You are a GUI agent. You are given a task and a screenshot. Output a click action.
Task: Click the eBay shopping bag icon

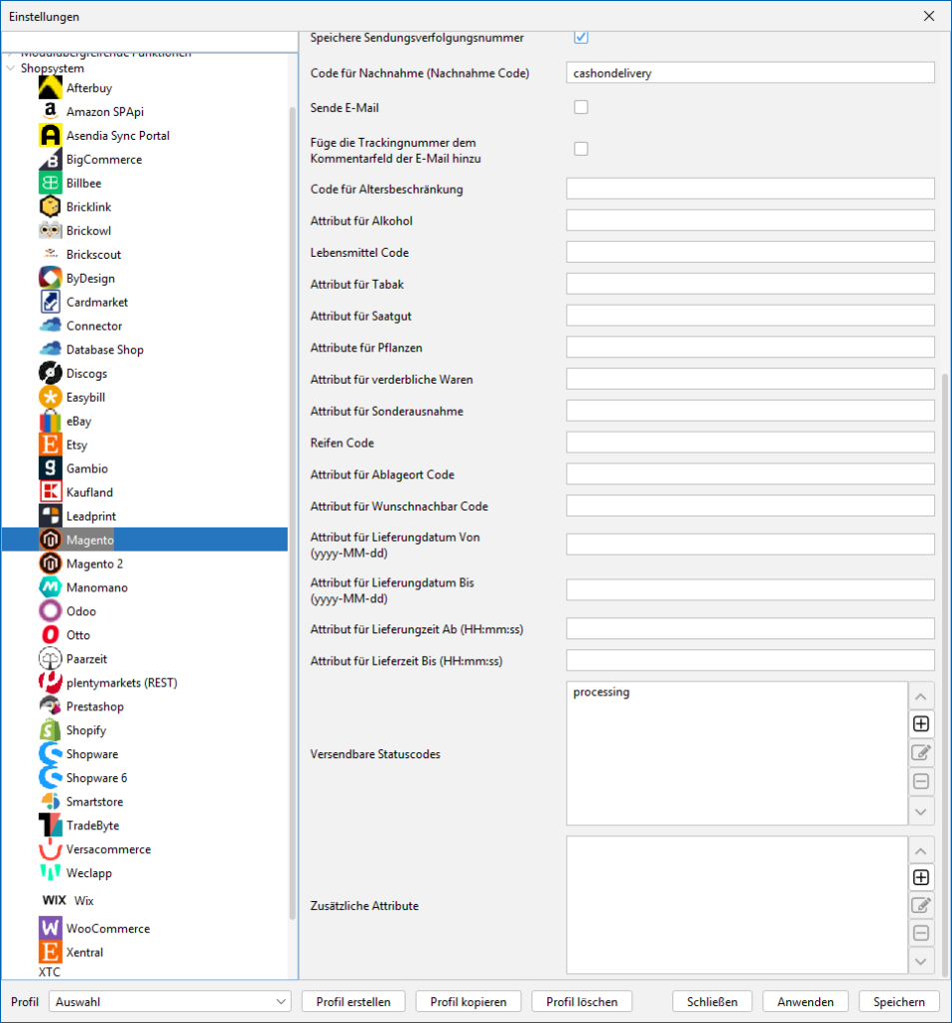50,421
